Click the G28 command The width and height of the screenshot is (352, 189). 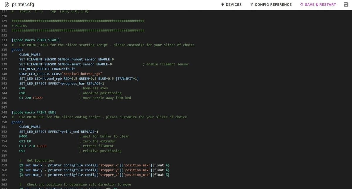[22, 88]
